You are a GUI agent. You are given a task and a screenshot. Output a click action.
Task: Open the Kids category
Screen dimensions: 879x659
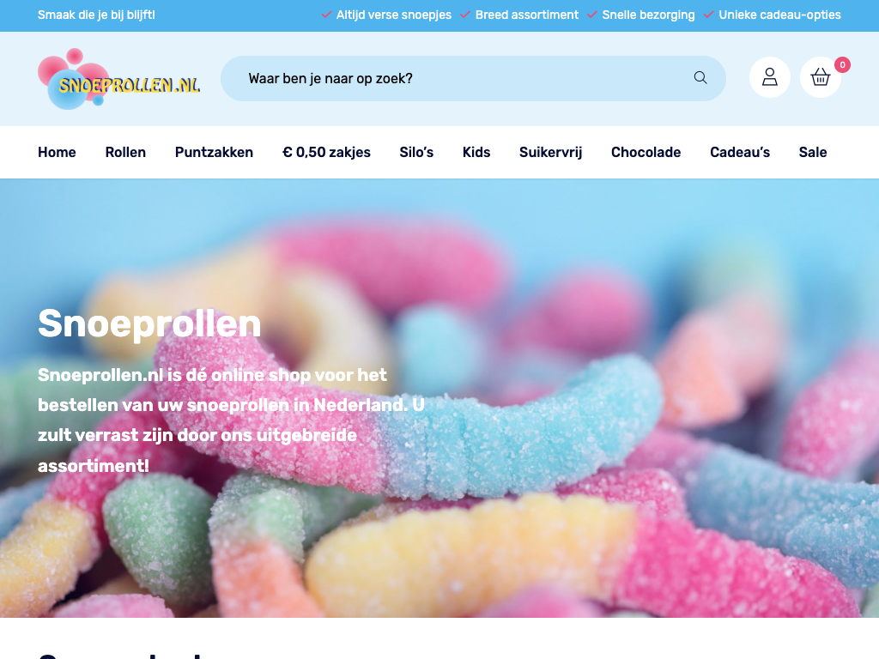(476, 153)
